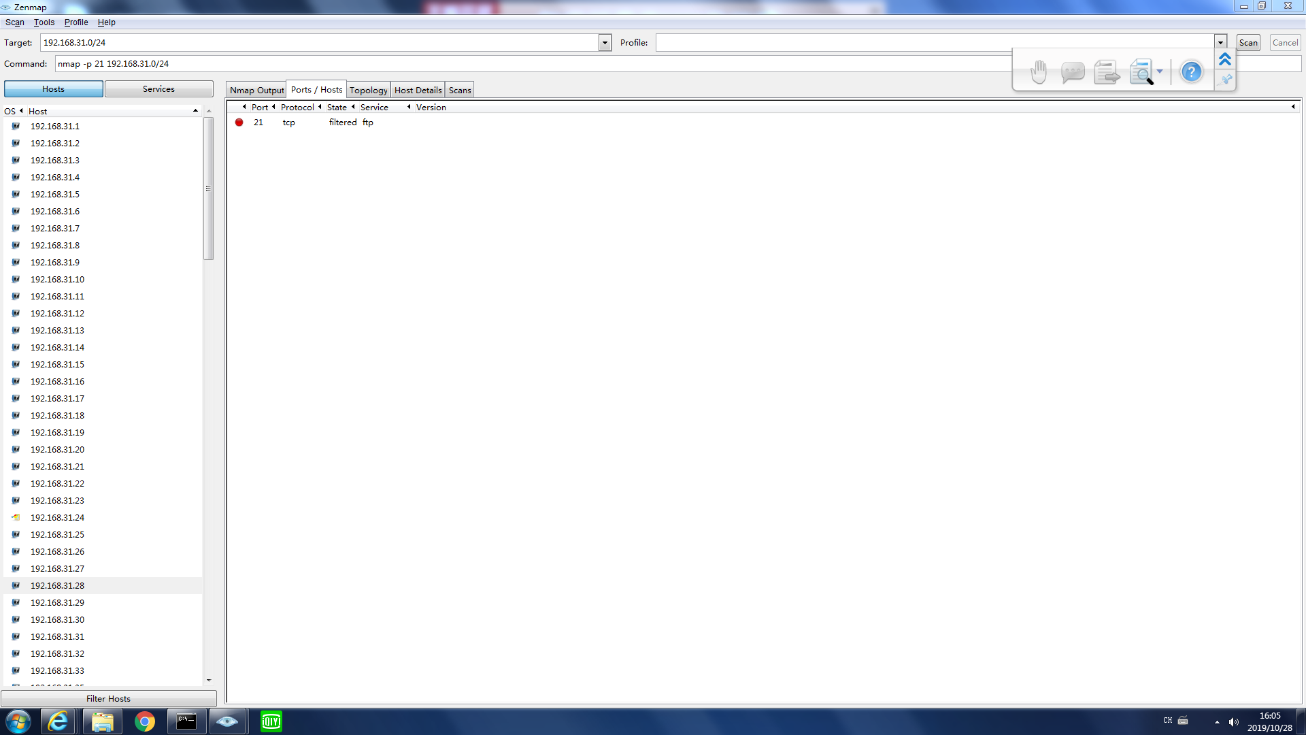The image size is (1306, 735).
Task: Click the host list vertical scrollbar
Action: pos(209,189)
